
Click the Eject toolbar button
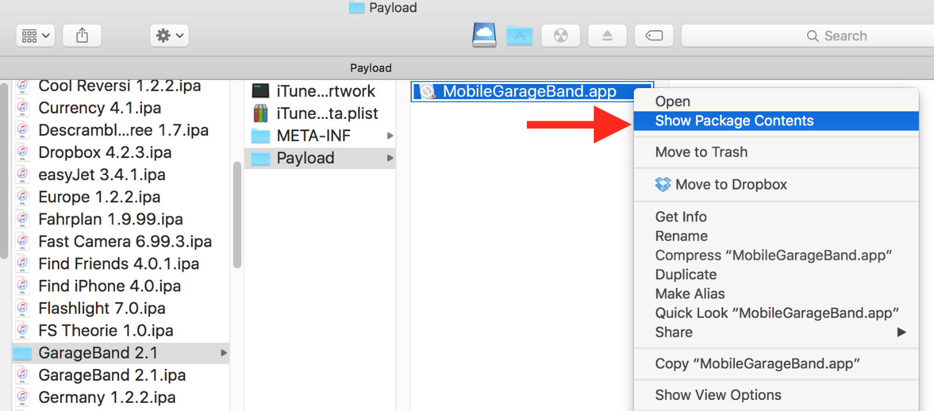click(x=607, y=36)
